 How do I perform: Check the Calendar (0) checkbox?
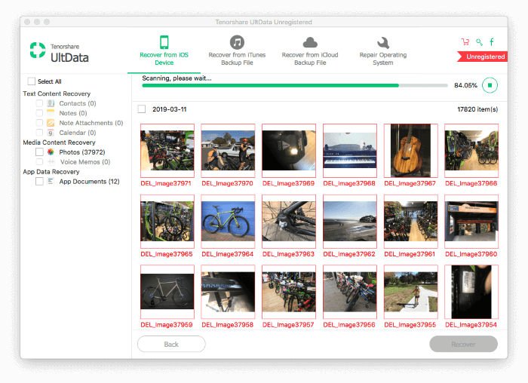point(39,133)
